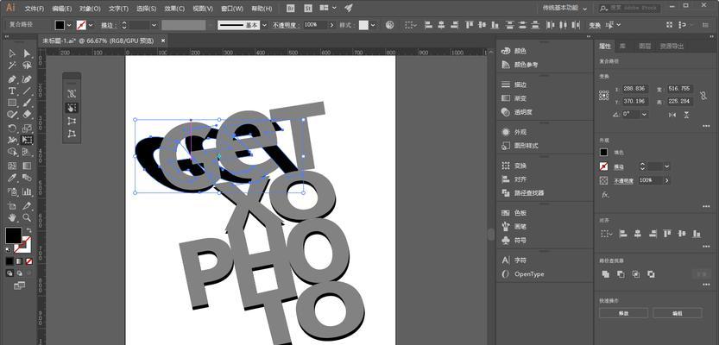Set the None fill mode icon below the swatches
Image resolution: width=719 pixels, height=345 pixels.
[x=28, y=261]
